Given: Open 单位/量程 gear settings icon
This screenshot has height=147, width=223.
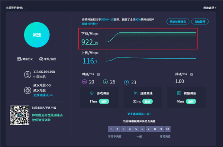Looking at the screenshot, I should [41, 59].
